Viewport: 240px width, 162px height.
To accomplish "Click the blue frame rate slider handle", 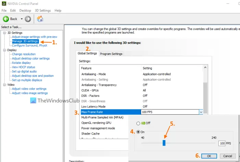I will pos(164,143).
